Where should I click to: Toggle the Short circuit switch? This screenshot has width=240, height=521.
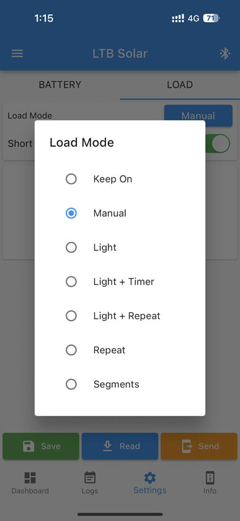tap(218, 143)
